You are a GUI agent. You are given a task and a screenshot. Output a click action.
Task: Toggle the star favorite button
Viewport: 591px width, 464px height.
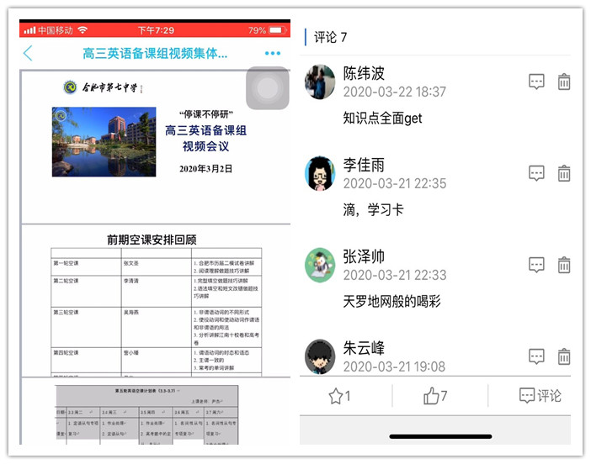(x=339, y=396)
